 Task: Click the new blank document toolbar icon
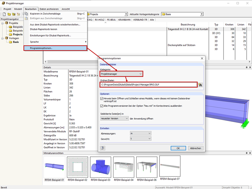click(x=4, y=14)
